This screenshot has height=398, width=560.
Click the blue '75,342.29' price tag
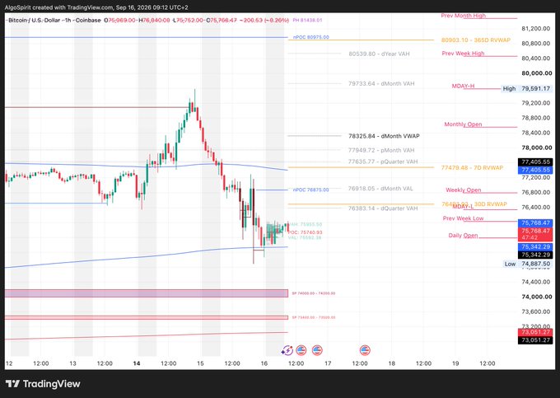535,247
